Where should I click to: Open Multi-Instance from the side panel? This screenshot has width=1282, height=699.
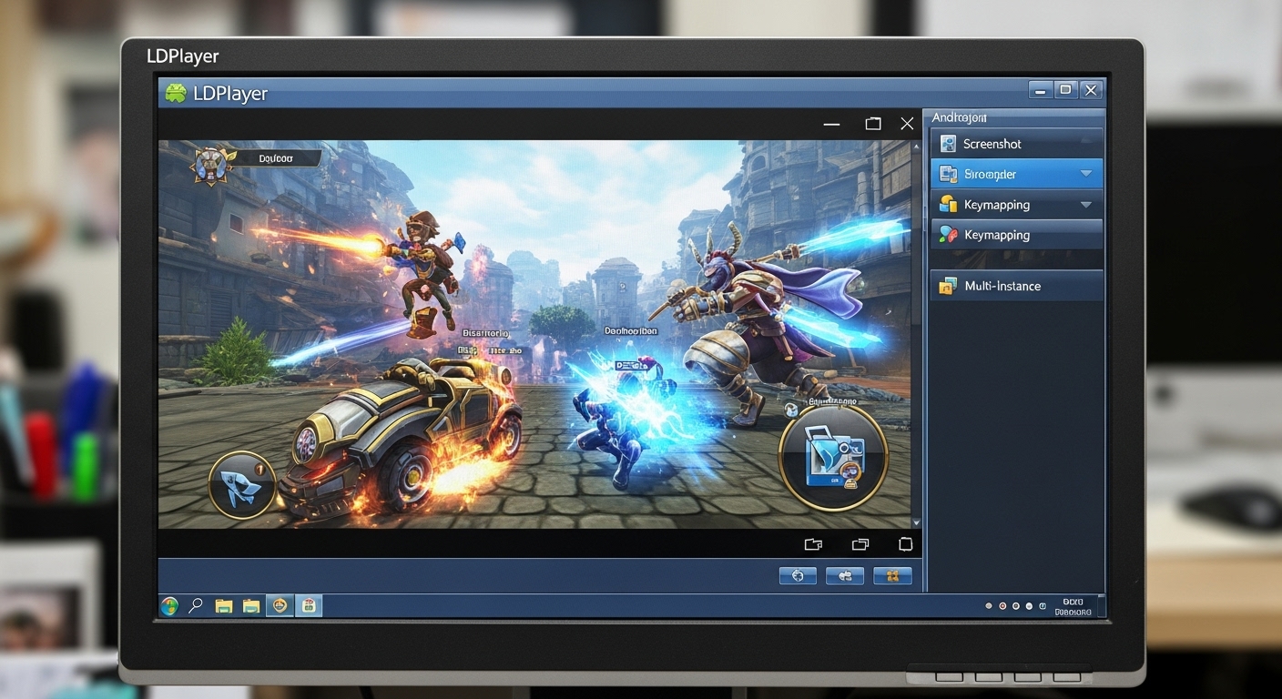pos(1016,286)
